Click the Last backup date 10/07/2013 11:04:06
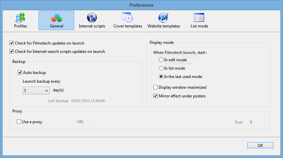 [x=88, y=101]
